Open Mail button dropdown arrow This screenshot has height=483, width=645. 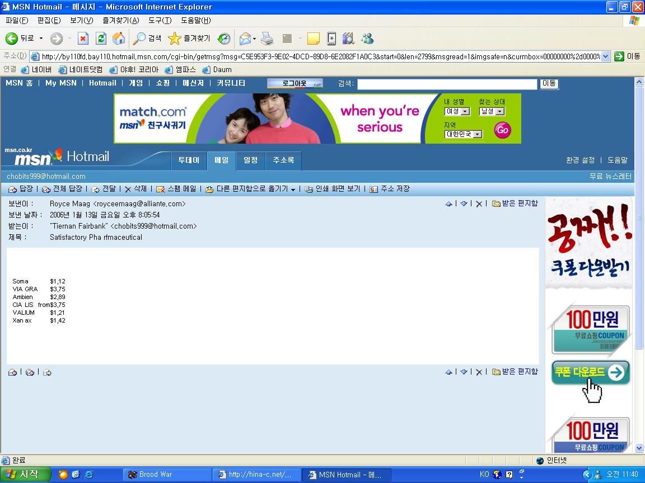point(255,39)
